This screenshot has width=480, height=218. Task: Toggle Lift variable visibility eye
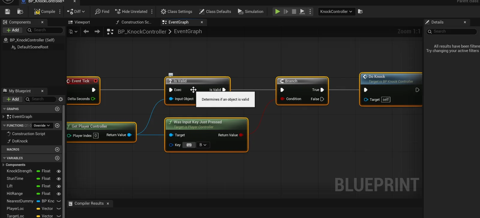pos(59,186)
